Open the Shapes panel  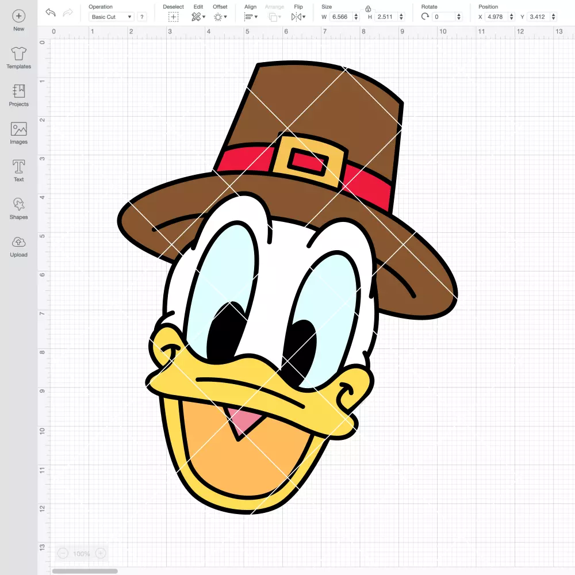19,209
